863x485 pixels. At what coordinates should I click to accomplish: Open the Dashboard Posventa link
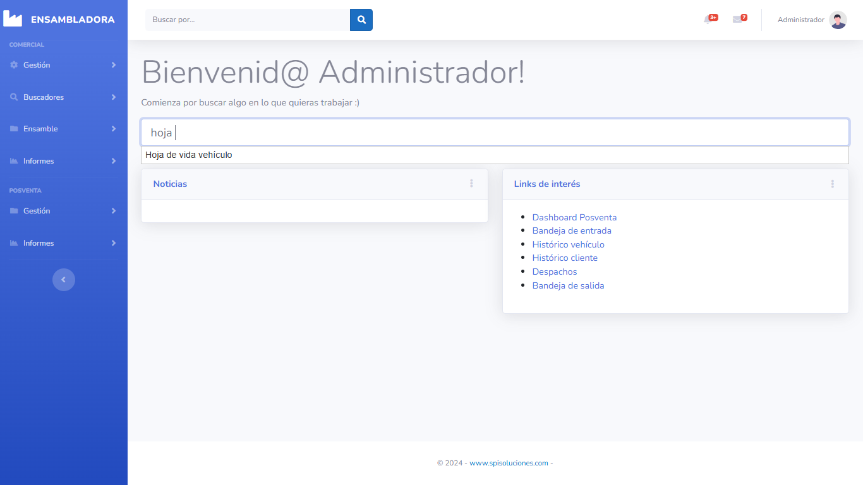[574, 217]
